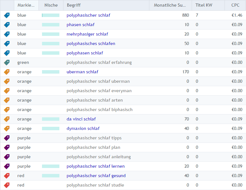
Task: Click the niche bar for 'phasen schlaf'
Action: click(51, 25)
